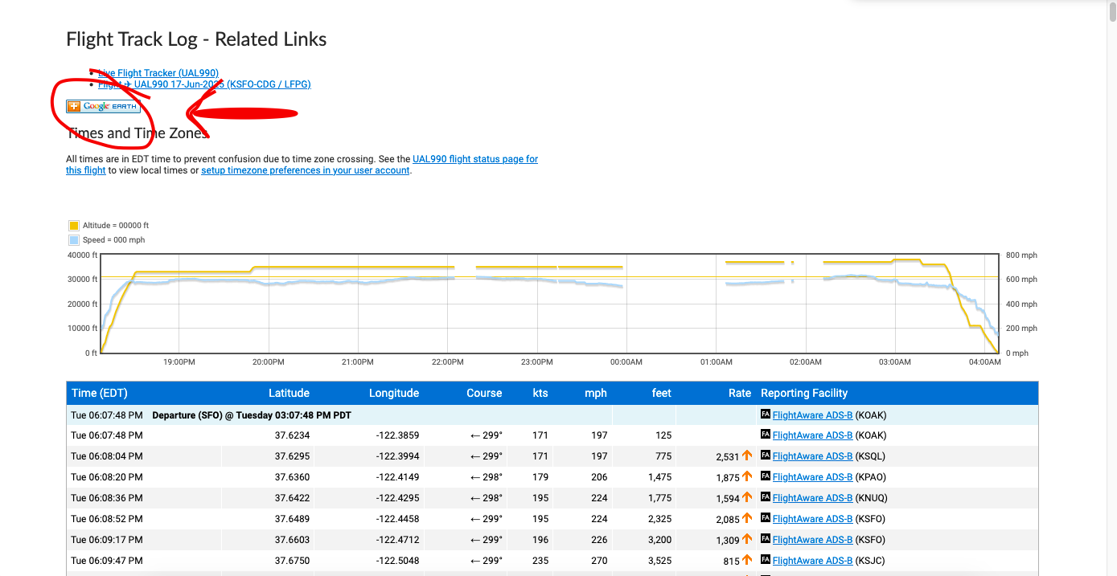The width and height of the screenshot is (1117, 576).
Task: Click the 800 mph speed axis label
Action: (x=1021, y=255)
